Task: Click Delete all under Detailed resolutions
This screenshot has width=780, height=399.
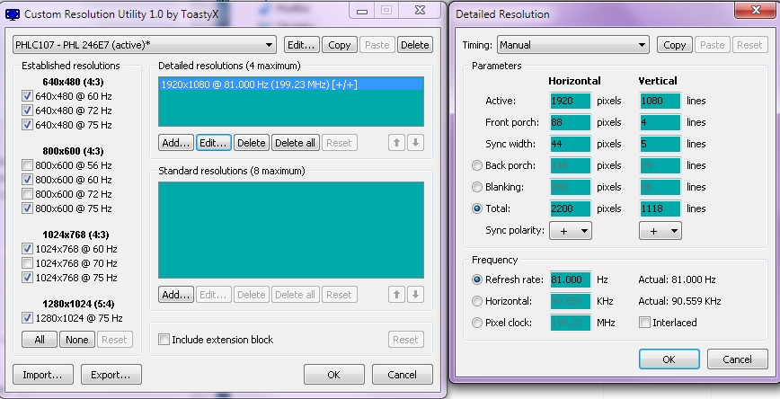Action: (295, 143)
